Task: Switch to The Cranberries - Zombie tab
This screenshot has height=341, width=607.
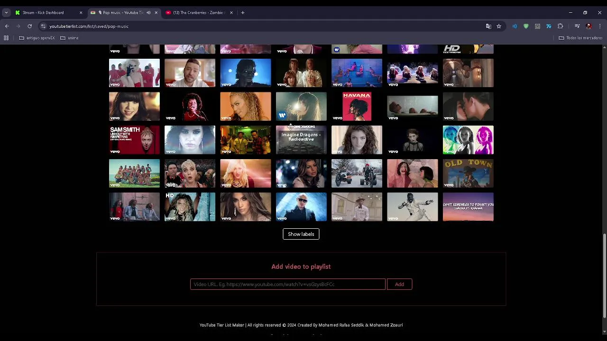Action: (199, 13)
